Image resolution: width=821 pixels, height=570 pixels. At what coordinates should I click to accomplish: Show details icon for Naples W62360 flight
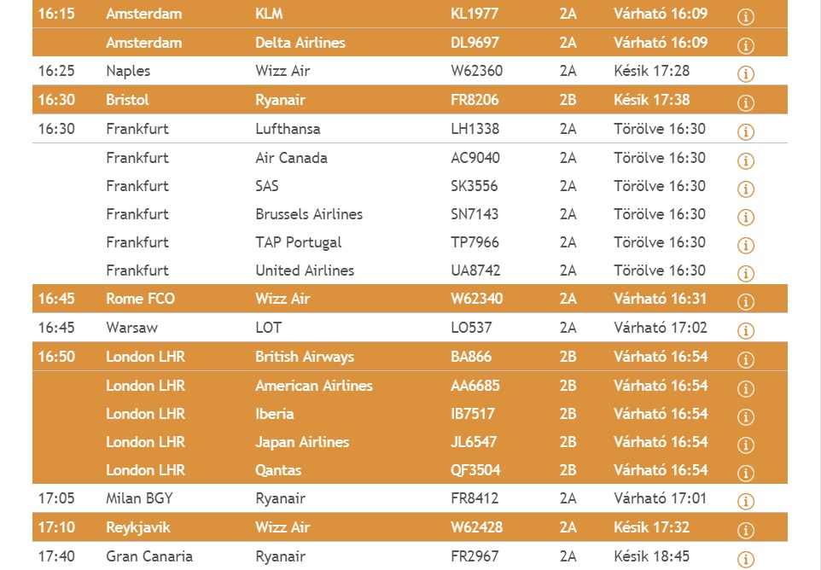point(745,74)
